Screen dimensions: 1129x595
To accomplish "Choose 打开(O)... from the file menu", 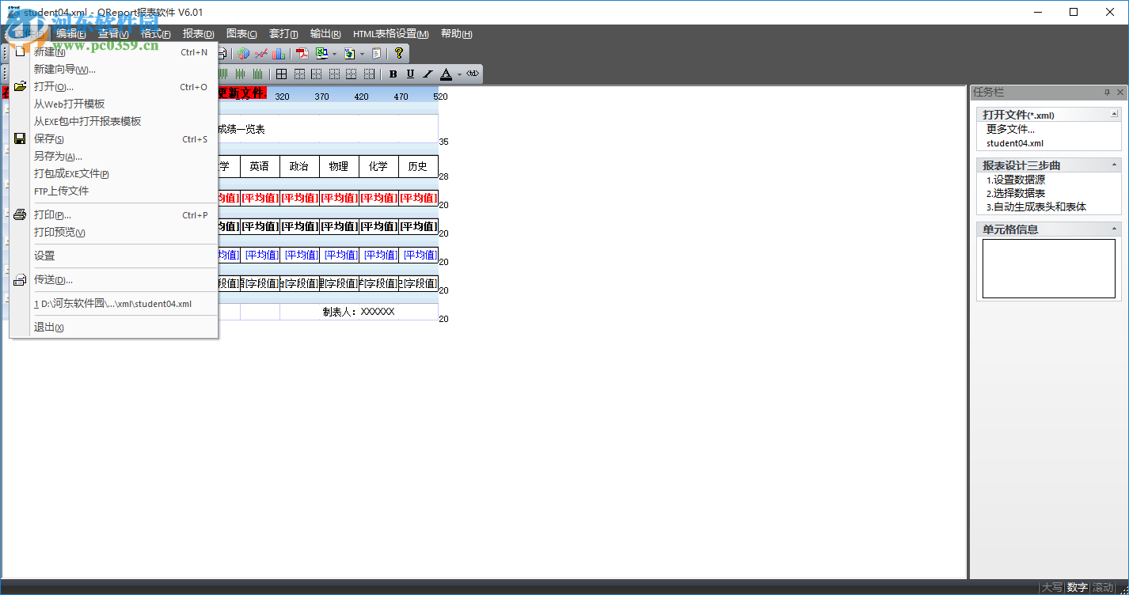I will (x=113, y=87).
